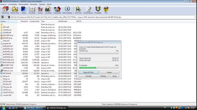The height and width of the screenshot is (110, 197).
Task: Click the Localizar binoculars icon
Action: (x=48, y=10)
